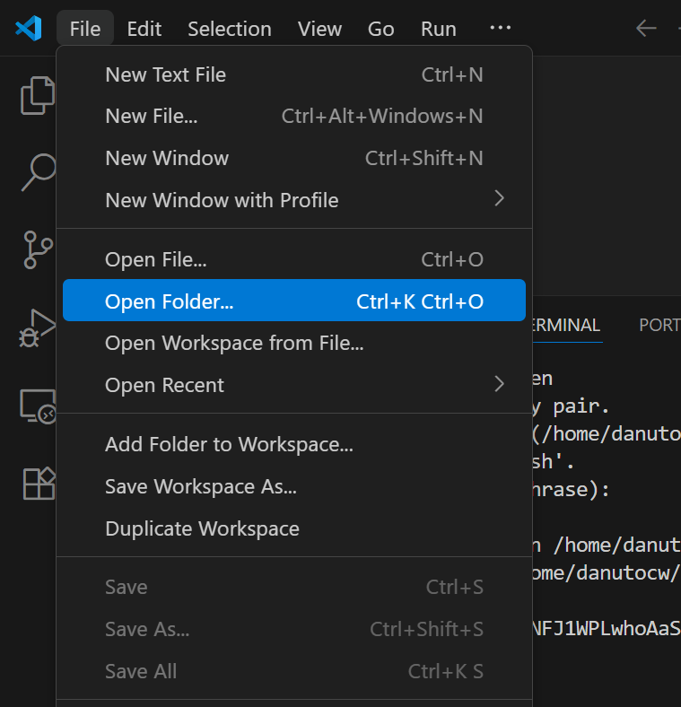Open the Explorer view icon

coord(38,96)
